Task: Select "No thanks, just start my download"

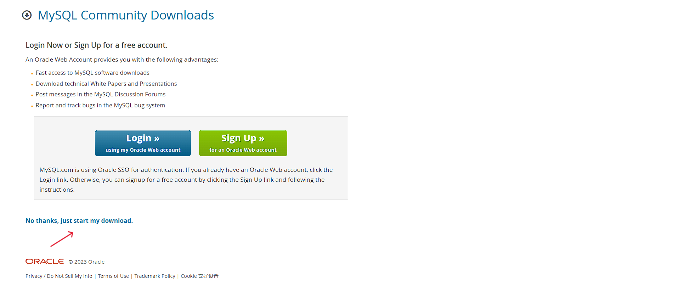Action: click(79, 220)
